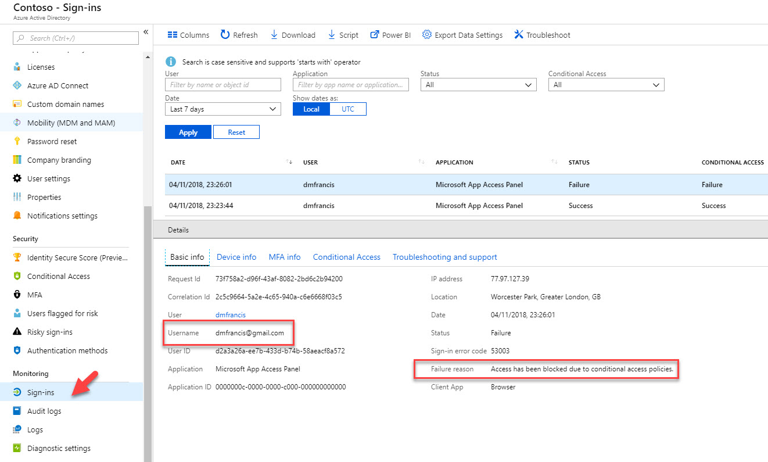Switch to the Basic info tab
This screenshot has height=462, width=768.
pyautogui.click(x=187, y=257)
